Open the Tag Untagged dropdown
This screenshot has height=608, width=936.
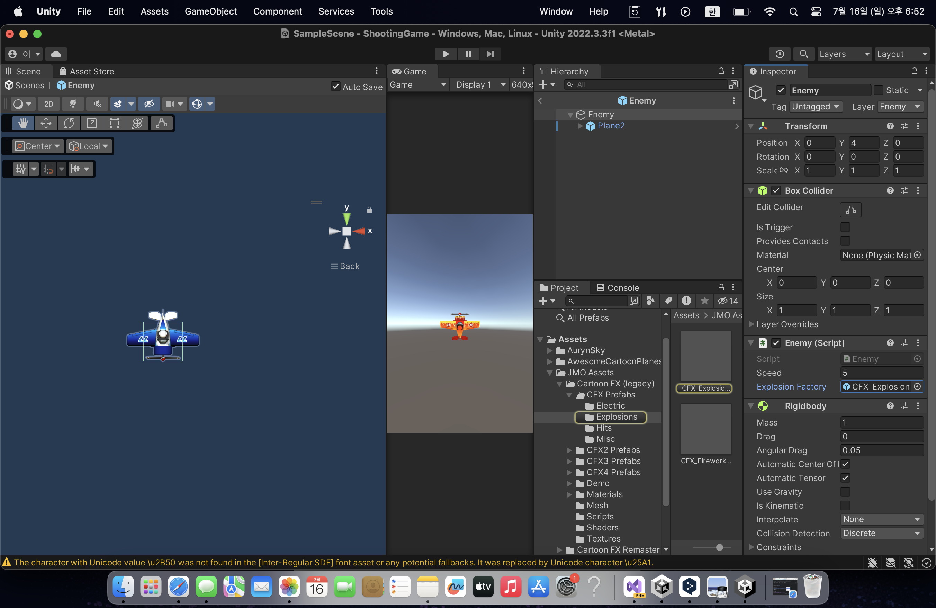[815, 107]
